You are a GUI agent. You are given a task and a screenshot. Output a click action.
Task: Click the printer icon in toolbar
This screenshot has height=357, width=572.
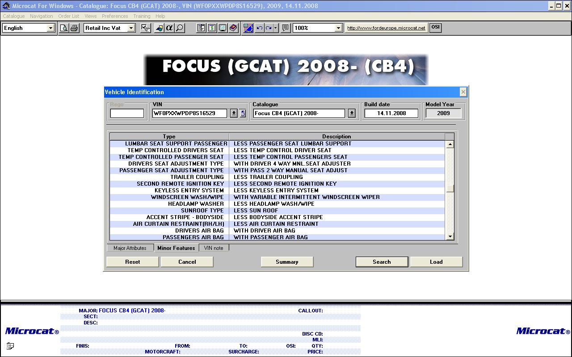[x=74, y=28]
